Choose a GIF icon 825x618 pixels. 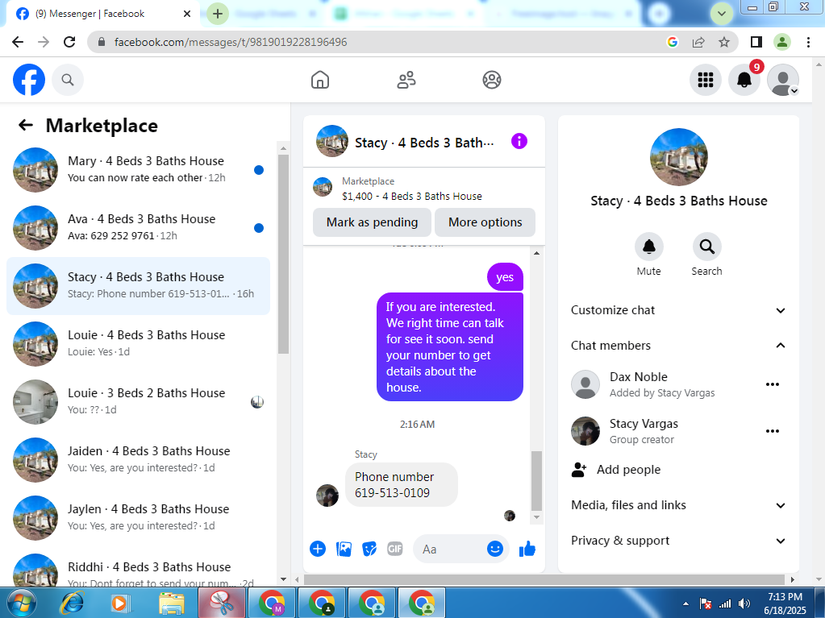pyautogui.click(x=395, y=550)
